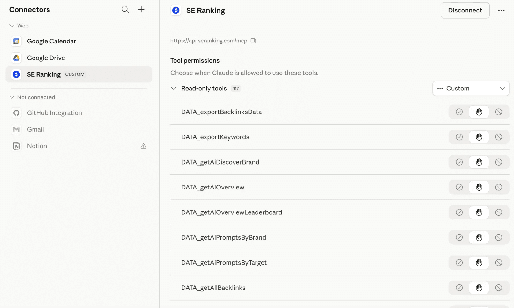Set DATA_exportKeywords to needs approval
514x308 pixels.
[x=479, y=137]
